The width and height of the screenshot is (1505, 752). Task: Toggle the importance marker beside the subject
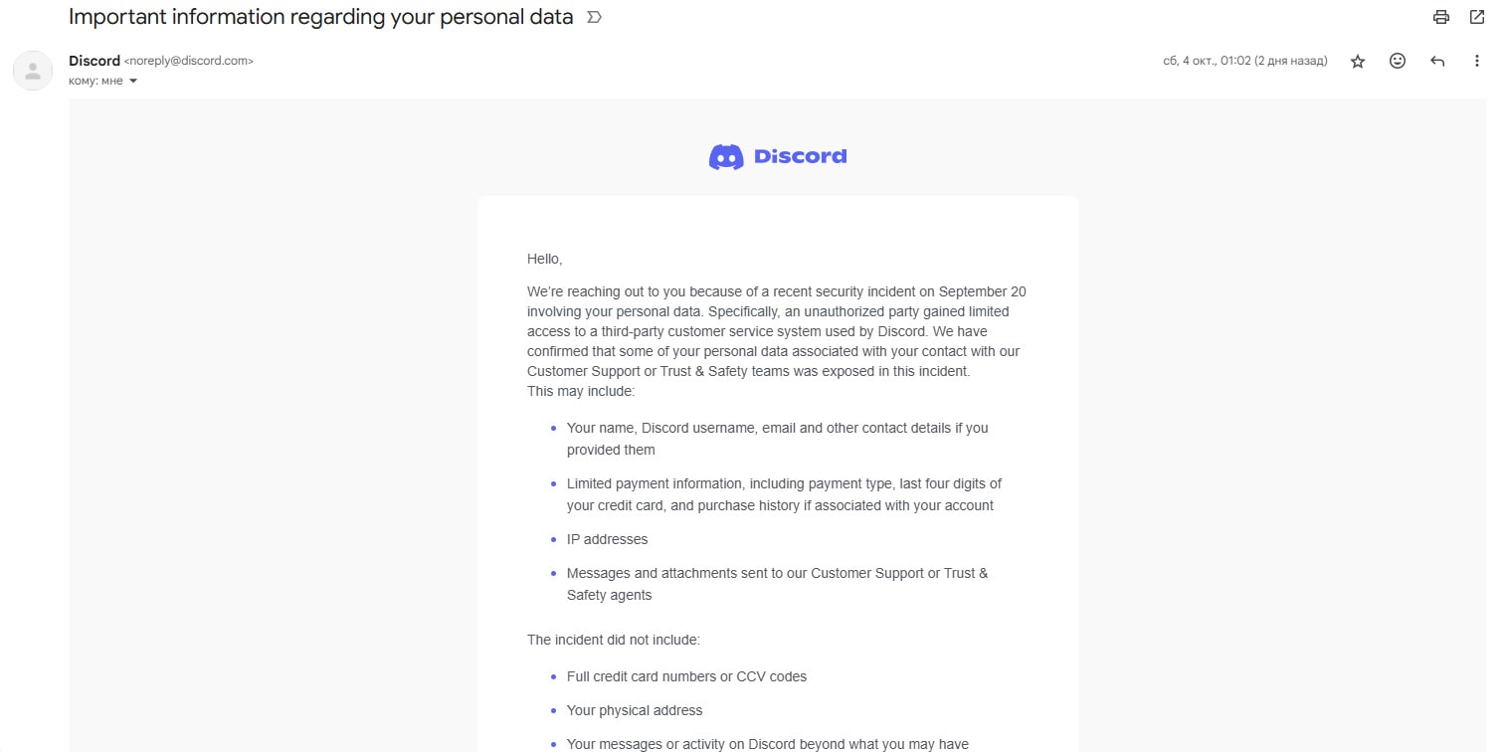tap(594, 18)
